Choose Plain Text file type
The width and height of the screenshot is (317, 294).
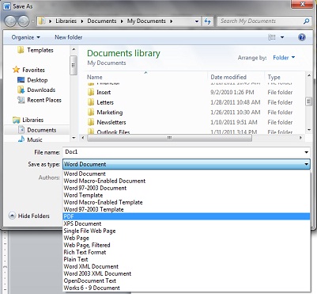click(187, 259)
